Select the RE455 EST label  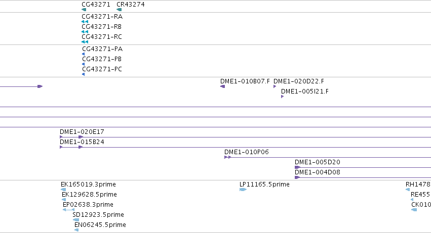click(420, 195)
